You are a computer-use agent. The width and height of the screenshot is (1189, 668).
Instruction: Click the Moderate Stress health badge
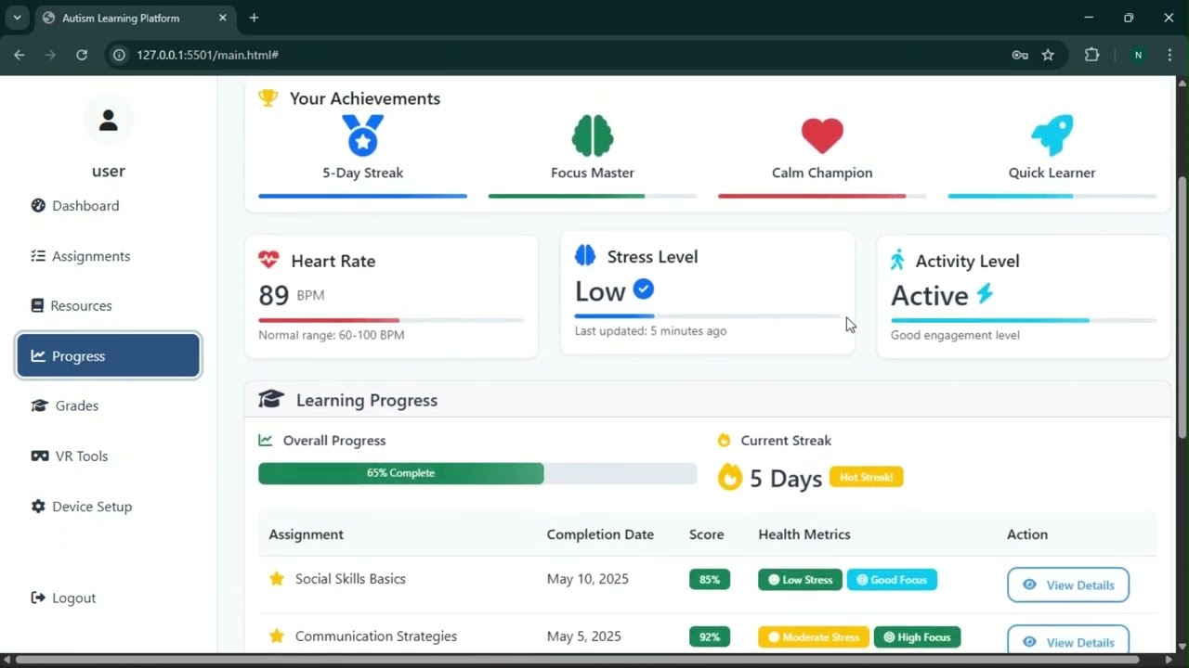coord(814,637)
